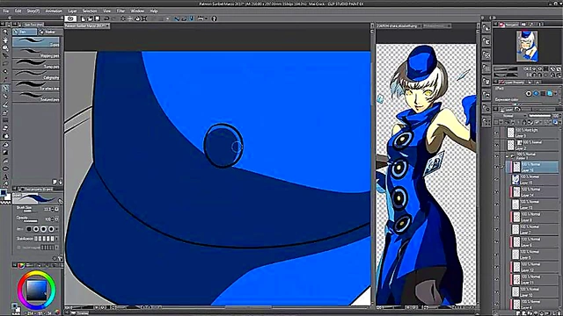This screenshot has height=316, width=563.
Task: Open the Filter menu
Action: (121, 11)
